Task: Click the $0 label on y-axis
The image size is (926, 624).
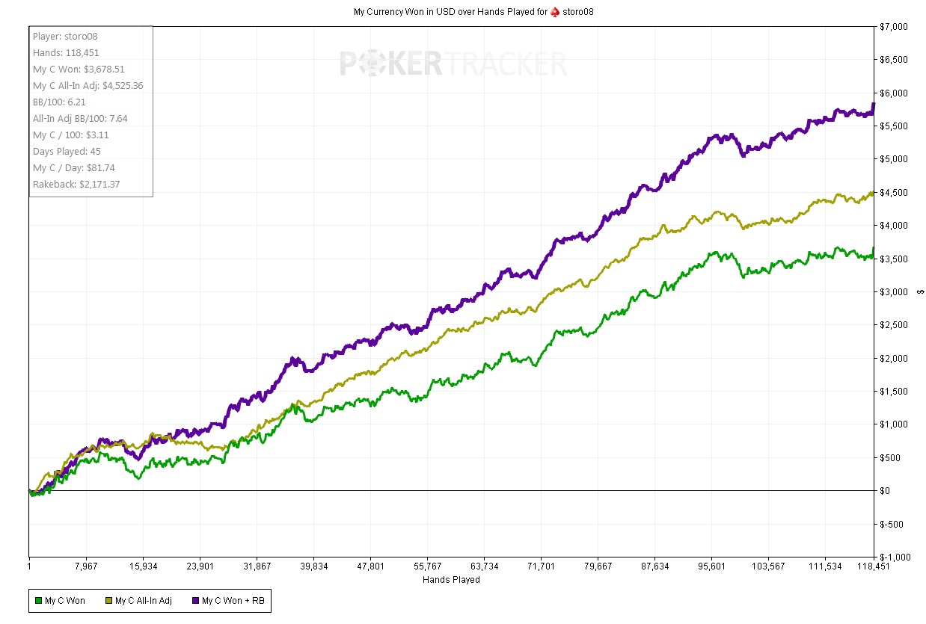Action: 887,491
